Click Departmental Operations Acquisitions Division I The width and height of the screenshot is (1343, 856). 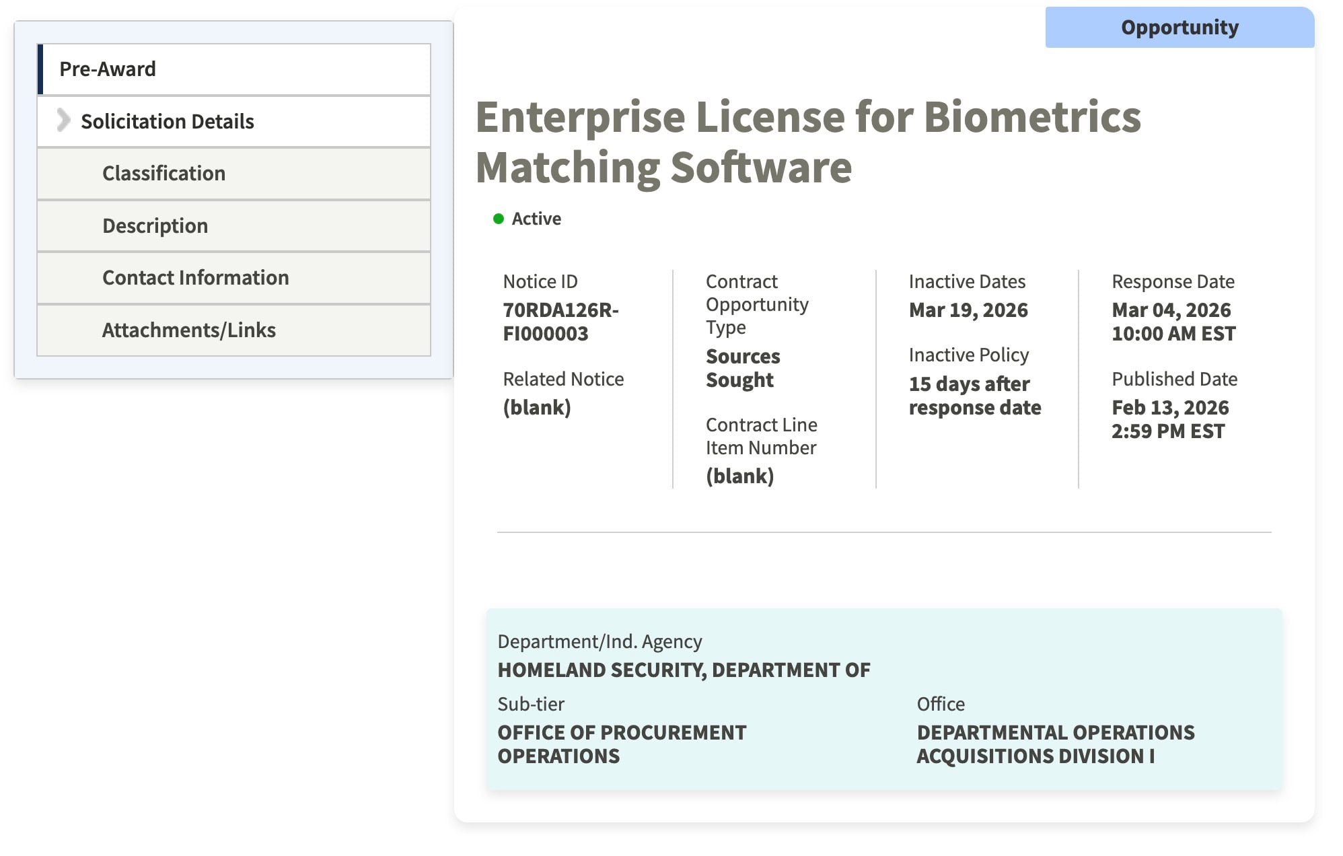1055,744
